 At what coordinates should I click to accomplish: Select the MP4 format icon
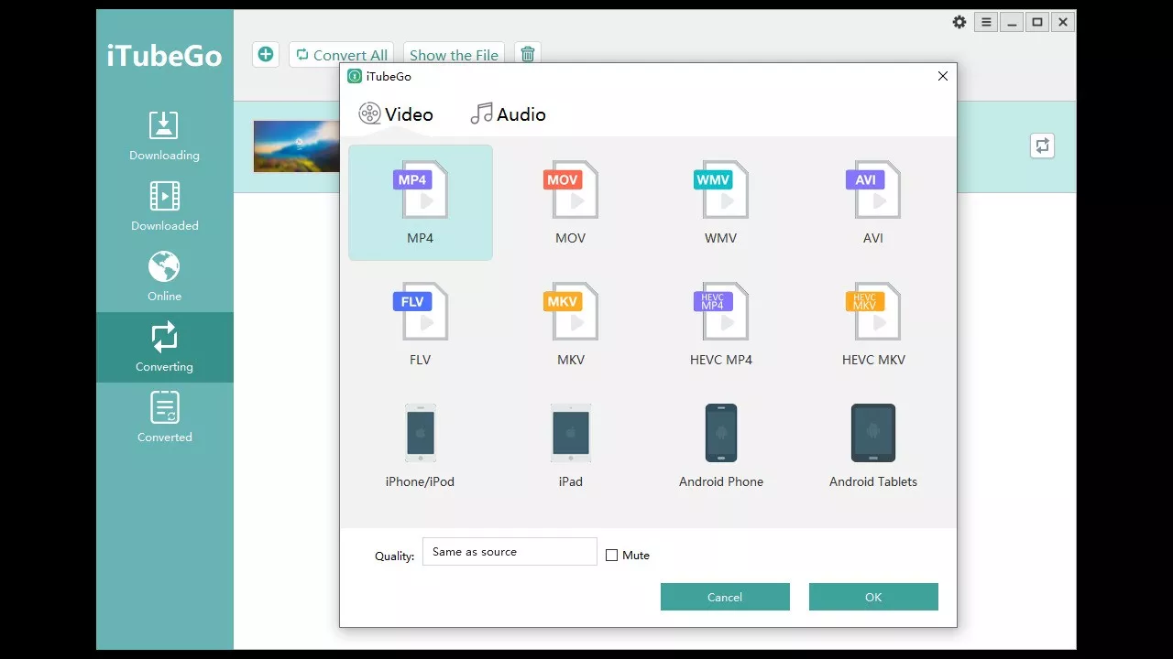(421, 190)
